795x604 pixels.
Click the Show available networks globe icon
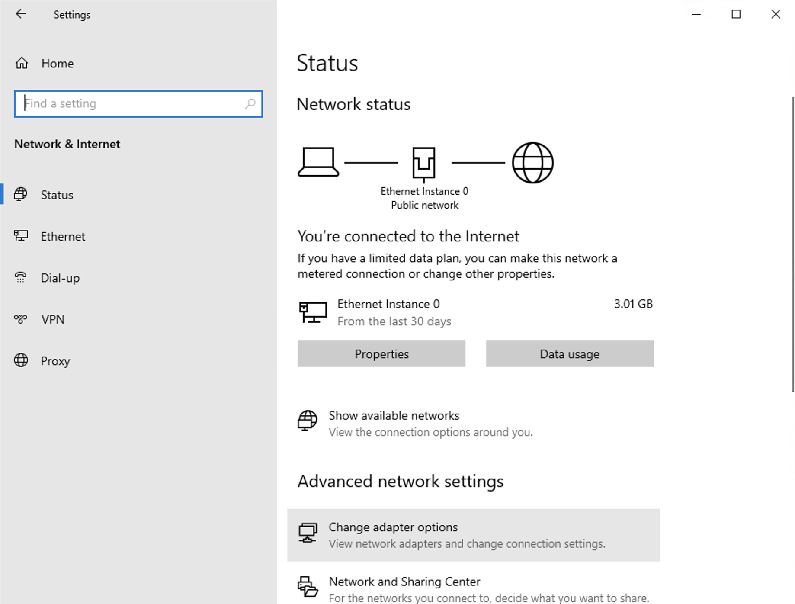point(307,421)
